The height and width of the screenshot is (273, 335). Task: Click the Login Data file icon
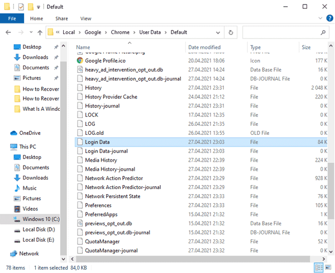pyautogui.click(x=80, y=142)
